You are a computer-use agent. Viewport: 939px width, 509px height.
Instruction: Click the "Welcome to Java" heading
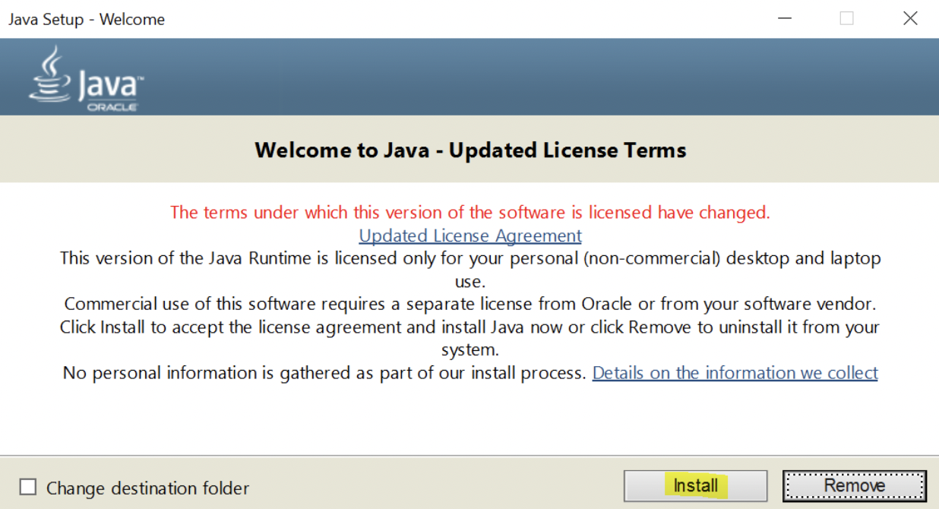point(470,150)
